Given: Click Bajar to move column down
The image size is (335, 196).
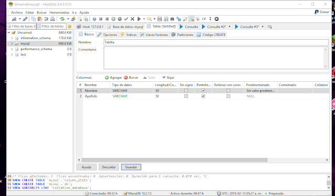Looking at the screenshot, I should [168, 78].
